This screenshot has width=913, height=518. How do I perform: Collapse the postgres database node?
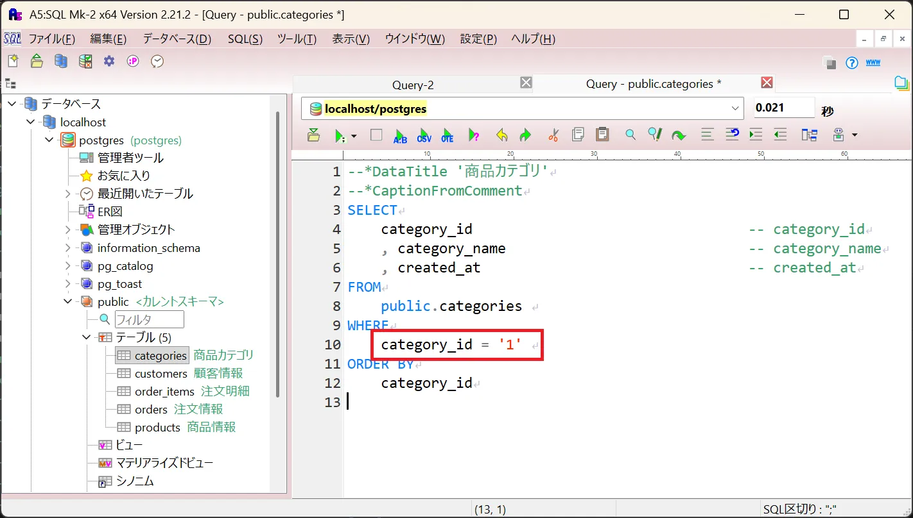49,140
